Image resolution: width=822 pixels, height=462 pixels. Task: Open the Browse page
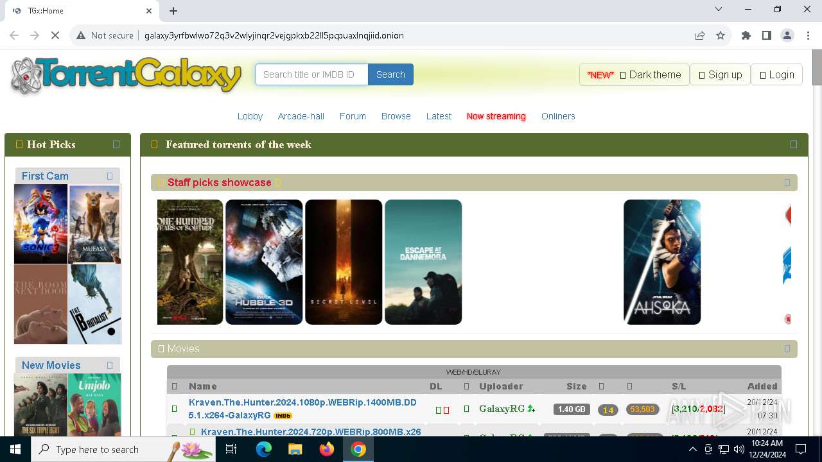tap(396, 116)
